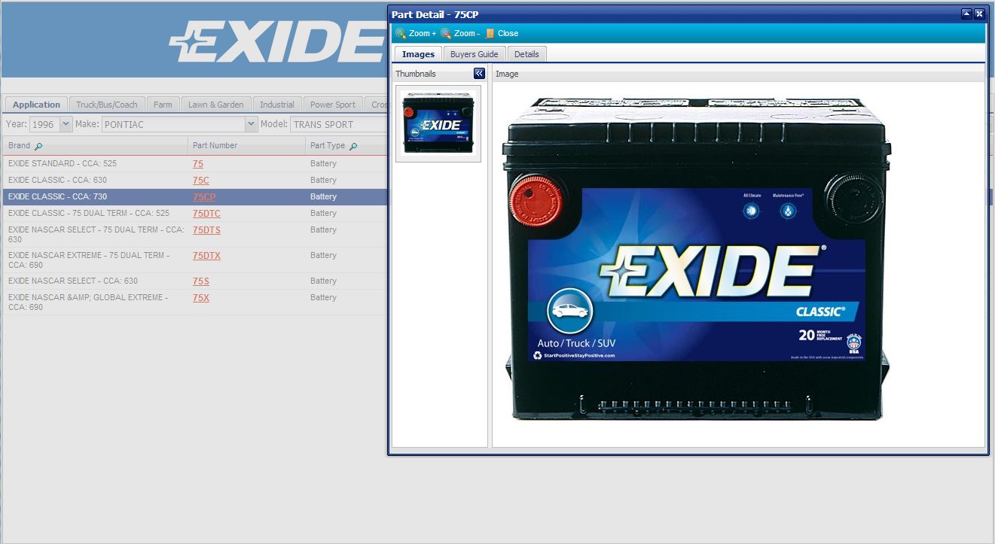Go to the Lawn & Garden tab
This screenshot has width=995, height=544.
tap(215, 105)
